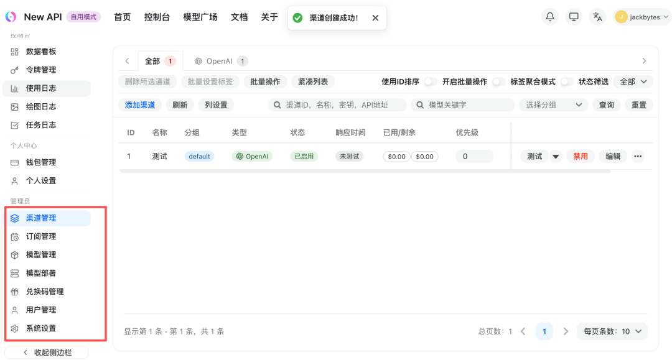Open the 选择分组 dropdown
This screenshot has width=672, height=360.
coord(553,105)
